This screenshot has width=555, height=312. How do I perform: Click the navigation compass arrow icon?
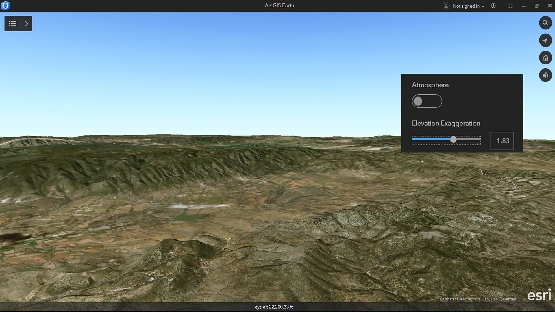pos(545,40)
